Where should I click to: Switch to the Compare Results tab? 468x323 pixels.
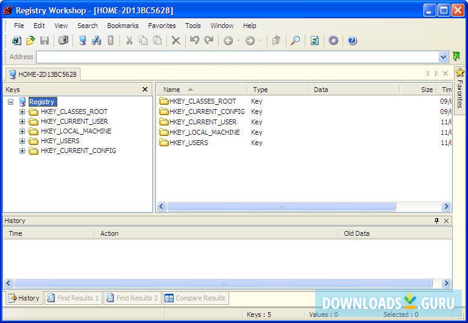click(x=196, y=298)
